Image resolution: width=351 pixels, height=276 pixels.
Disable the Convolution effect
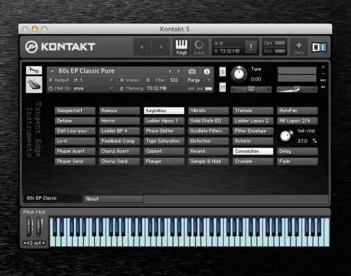[253, 152]
